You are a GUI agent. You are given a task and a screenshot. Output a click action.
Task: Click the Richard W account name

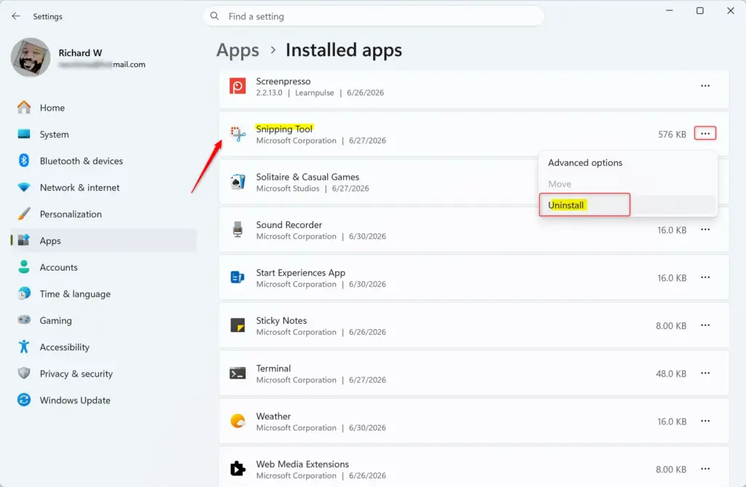click(x=80, y=53)
